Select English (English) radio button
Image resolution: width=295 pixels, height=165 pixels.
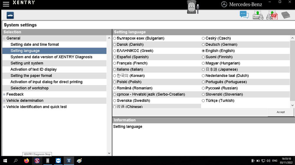(x=203, y=51)
